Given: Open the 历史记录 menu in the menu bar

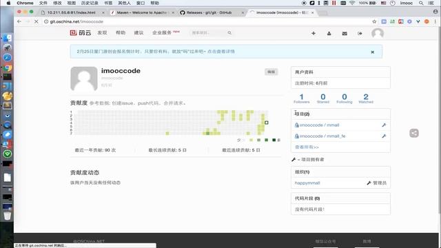Looking at the screenshot, I should 90,3.
